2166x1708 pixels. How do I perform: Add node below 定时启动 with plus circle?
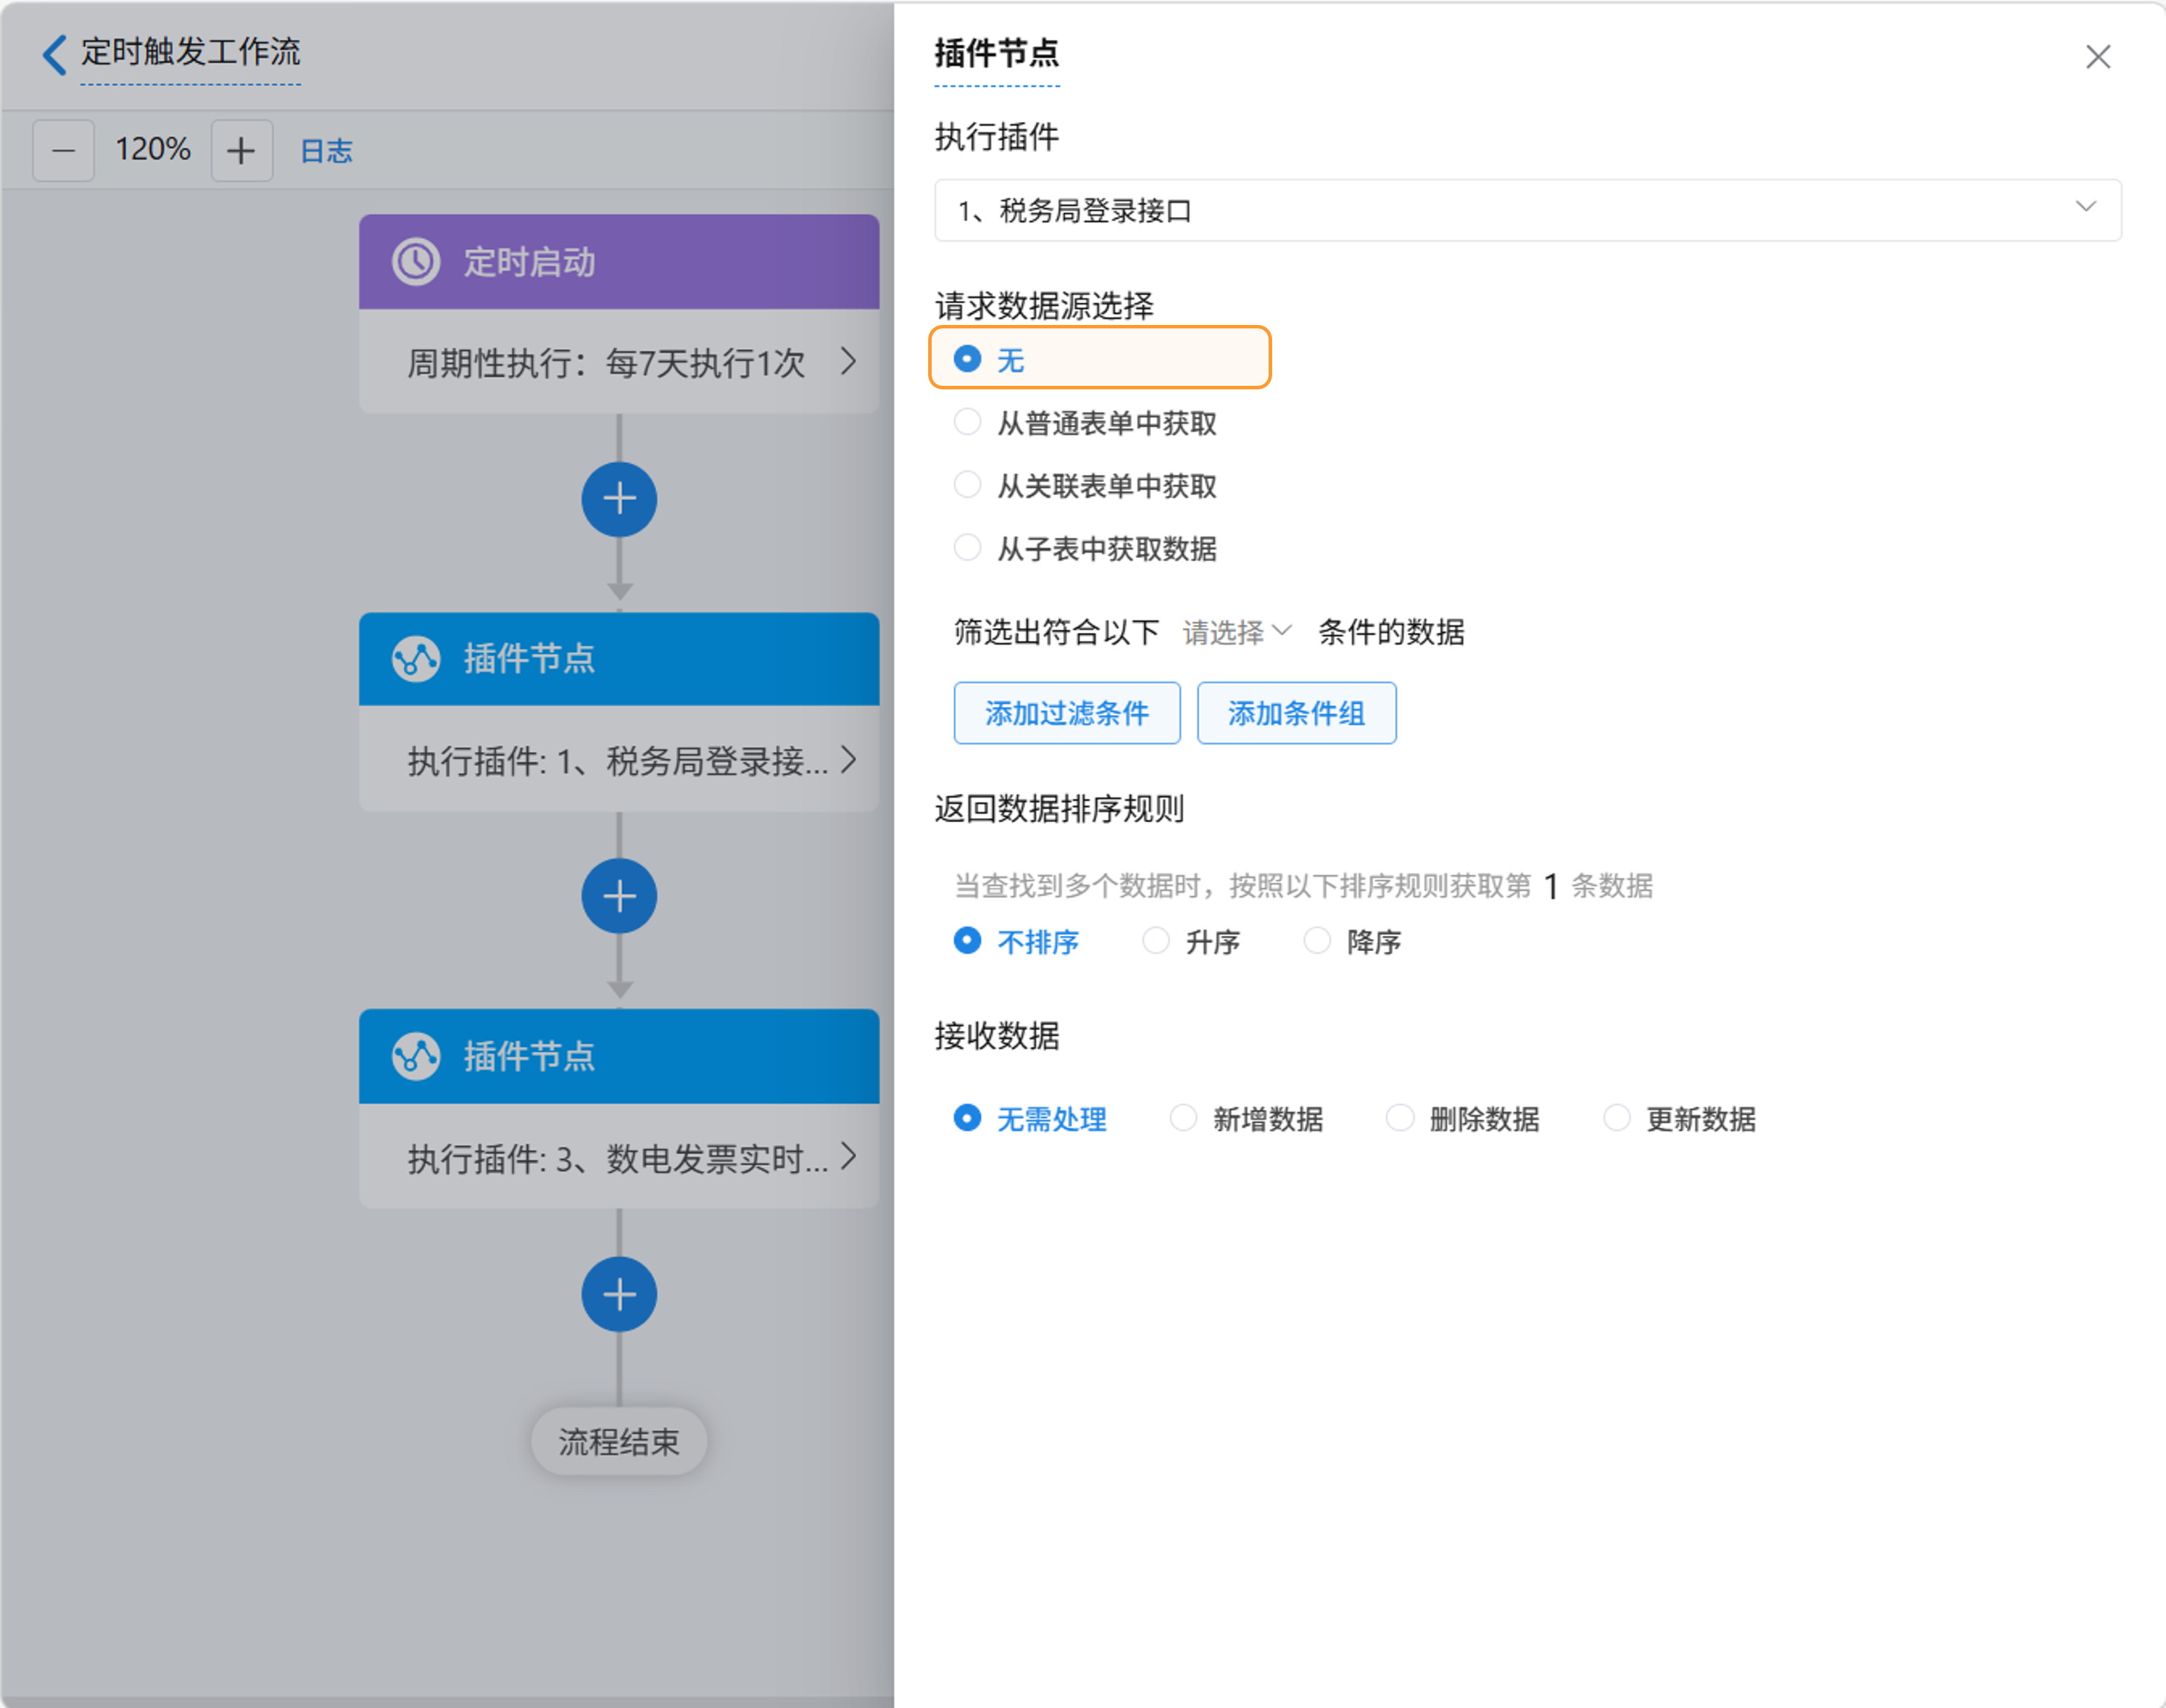coord(619,499)
